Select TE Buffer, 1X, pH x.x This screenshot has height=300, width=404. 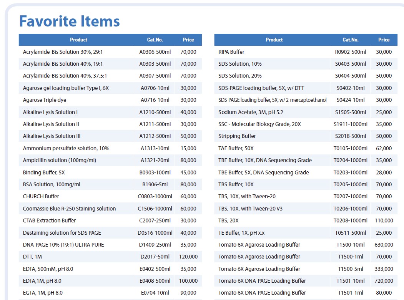point(241,233)
